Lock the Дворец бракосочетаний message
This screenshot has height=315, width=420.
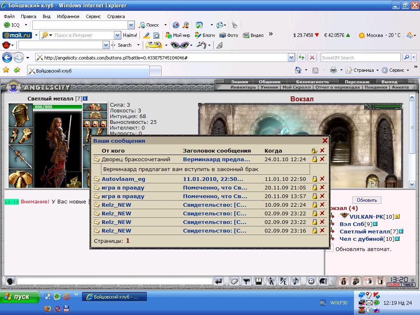pos(315,159)
